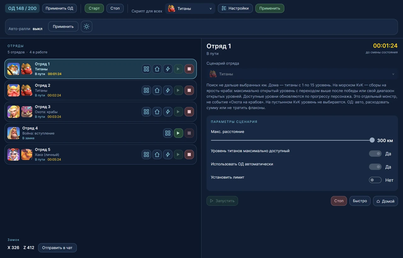Toggle 'Уровень титанов максимально доступный' switch

pyautogui.click(x=375, y=154)
